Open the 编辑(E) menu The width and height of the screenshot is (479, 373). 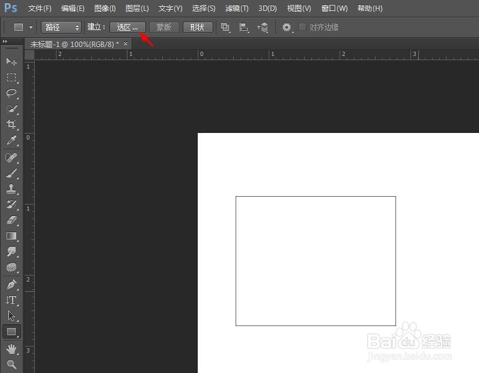click(x=73, y=8)
